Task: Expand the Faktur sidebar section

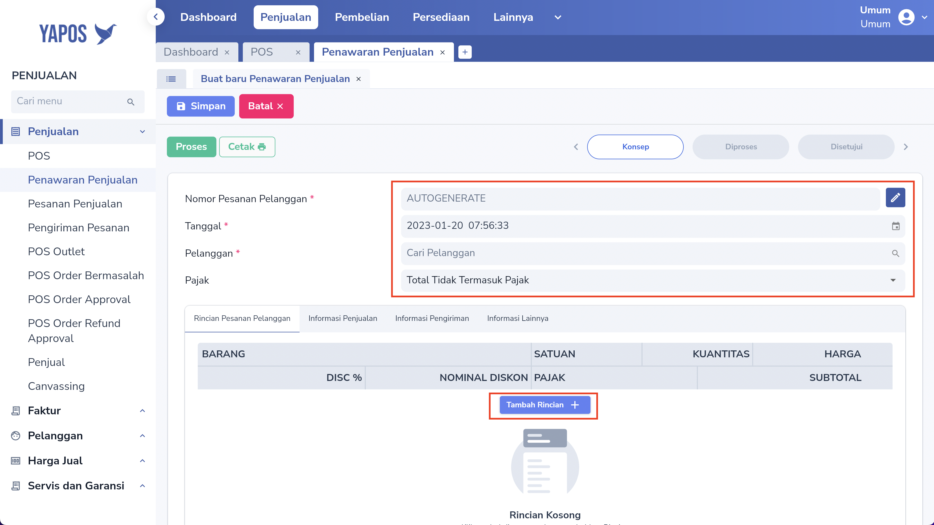Action: coord(142,411)
